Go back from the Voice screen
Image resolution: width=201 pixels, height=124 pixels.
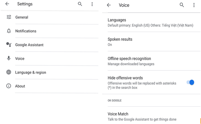pos(109,5)
